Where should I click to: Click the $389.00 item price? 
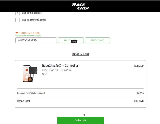[x=139, y=66]
